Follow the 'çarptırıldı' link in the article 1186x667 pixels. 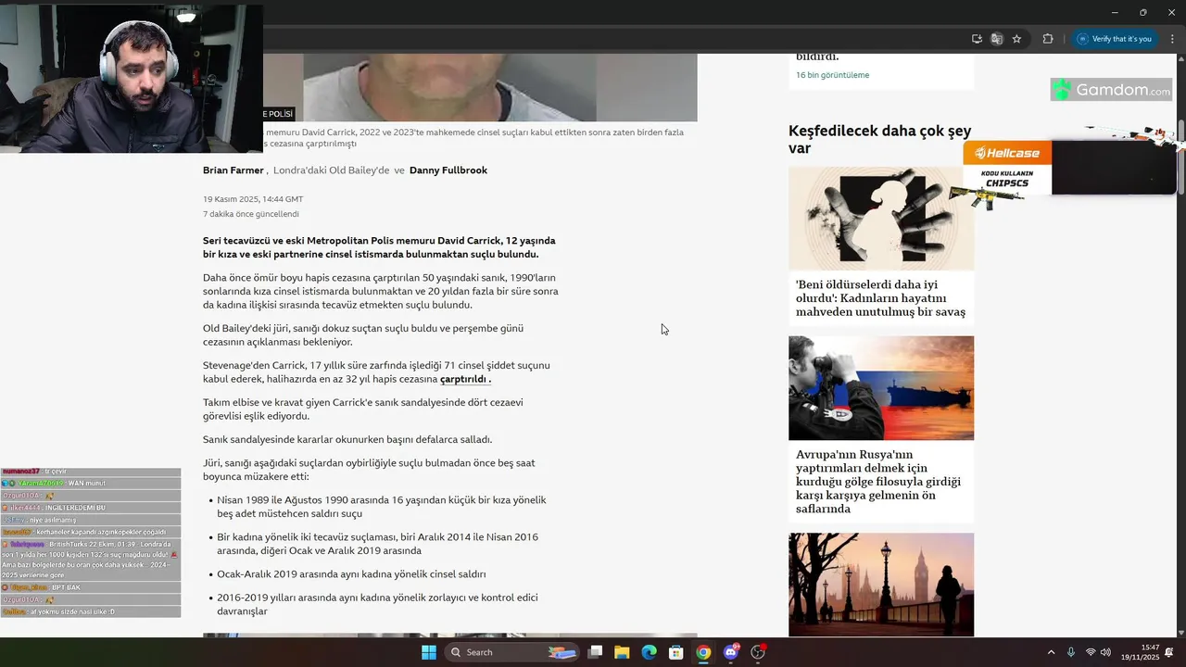coord(465,379)
